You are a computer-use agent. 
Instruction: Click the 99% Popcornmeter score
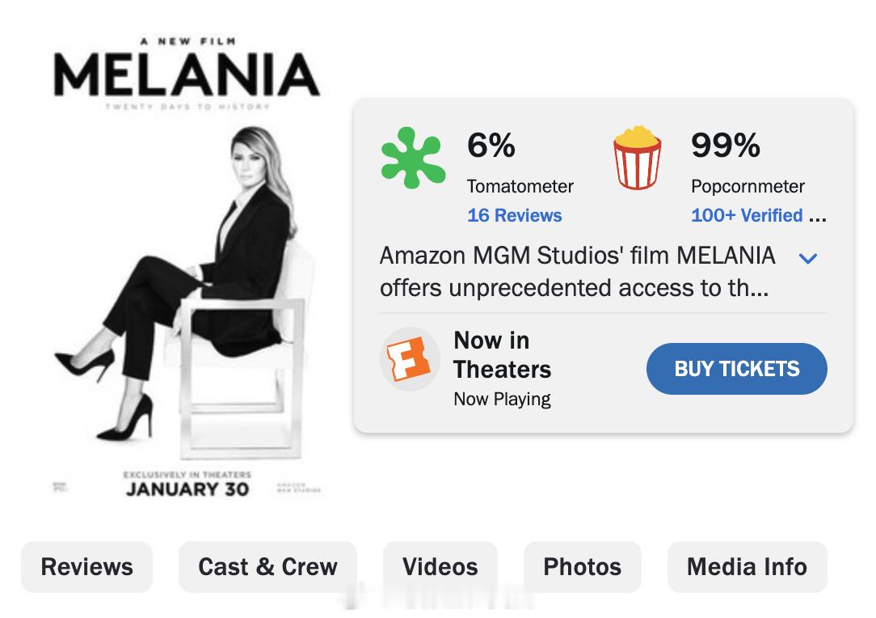[x=725, y=146]
